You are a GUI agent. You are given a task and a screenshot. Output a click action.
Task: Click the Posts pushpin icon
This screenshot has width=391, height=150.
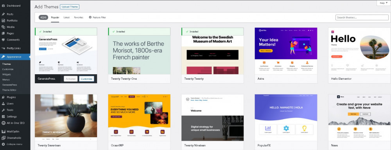[x=3, y=14]
